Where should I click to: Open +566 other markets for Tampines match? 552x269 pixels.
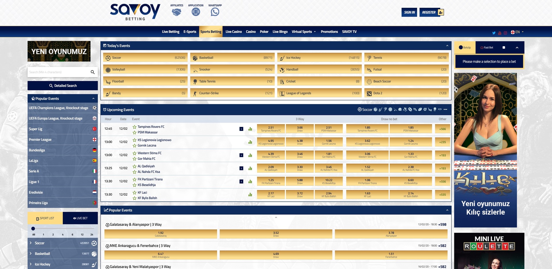tap(442, 129)
